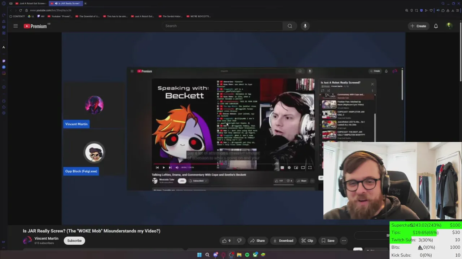The height and width of the screenshot is (259, 462).
Task: Dislike the video with thumbs down
Action: (x=239, y=241)
